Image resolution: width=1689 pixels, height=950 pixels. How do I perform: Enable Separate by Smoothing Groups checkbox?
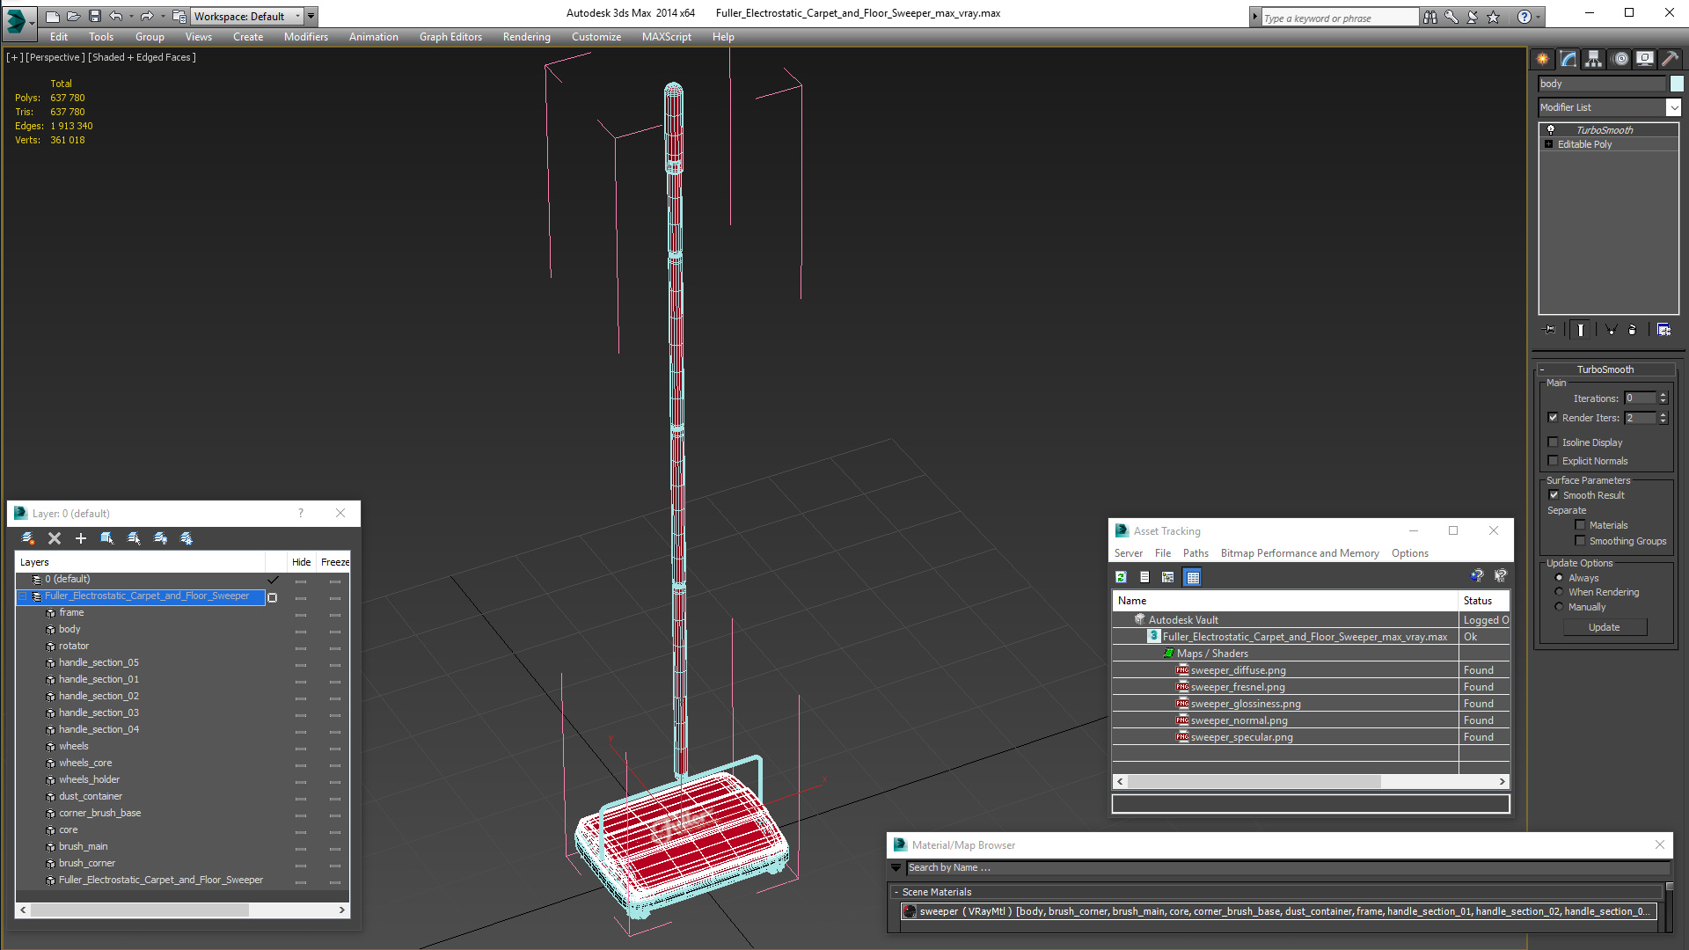tap(1580, 541)
